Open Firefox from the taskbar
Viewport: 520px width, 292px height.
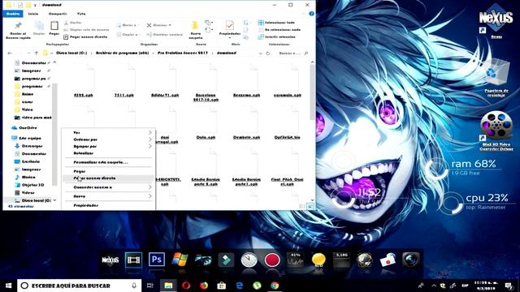[x=204, y=286]
